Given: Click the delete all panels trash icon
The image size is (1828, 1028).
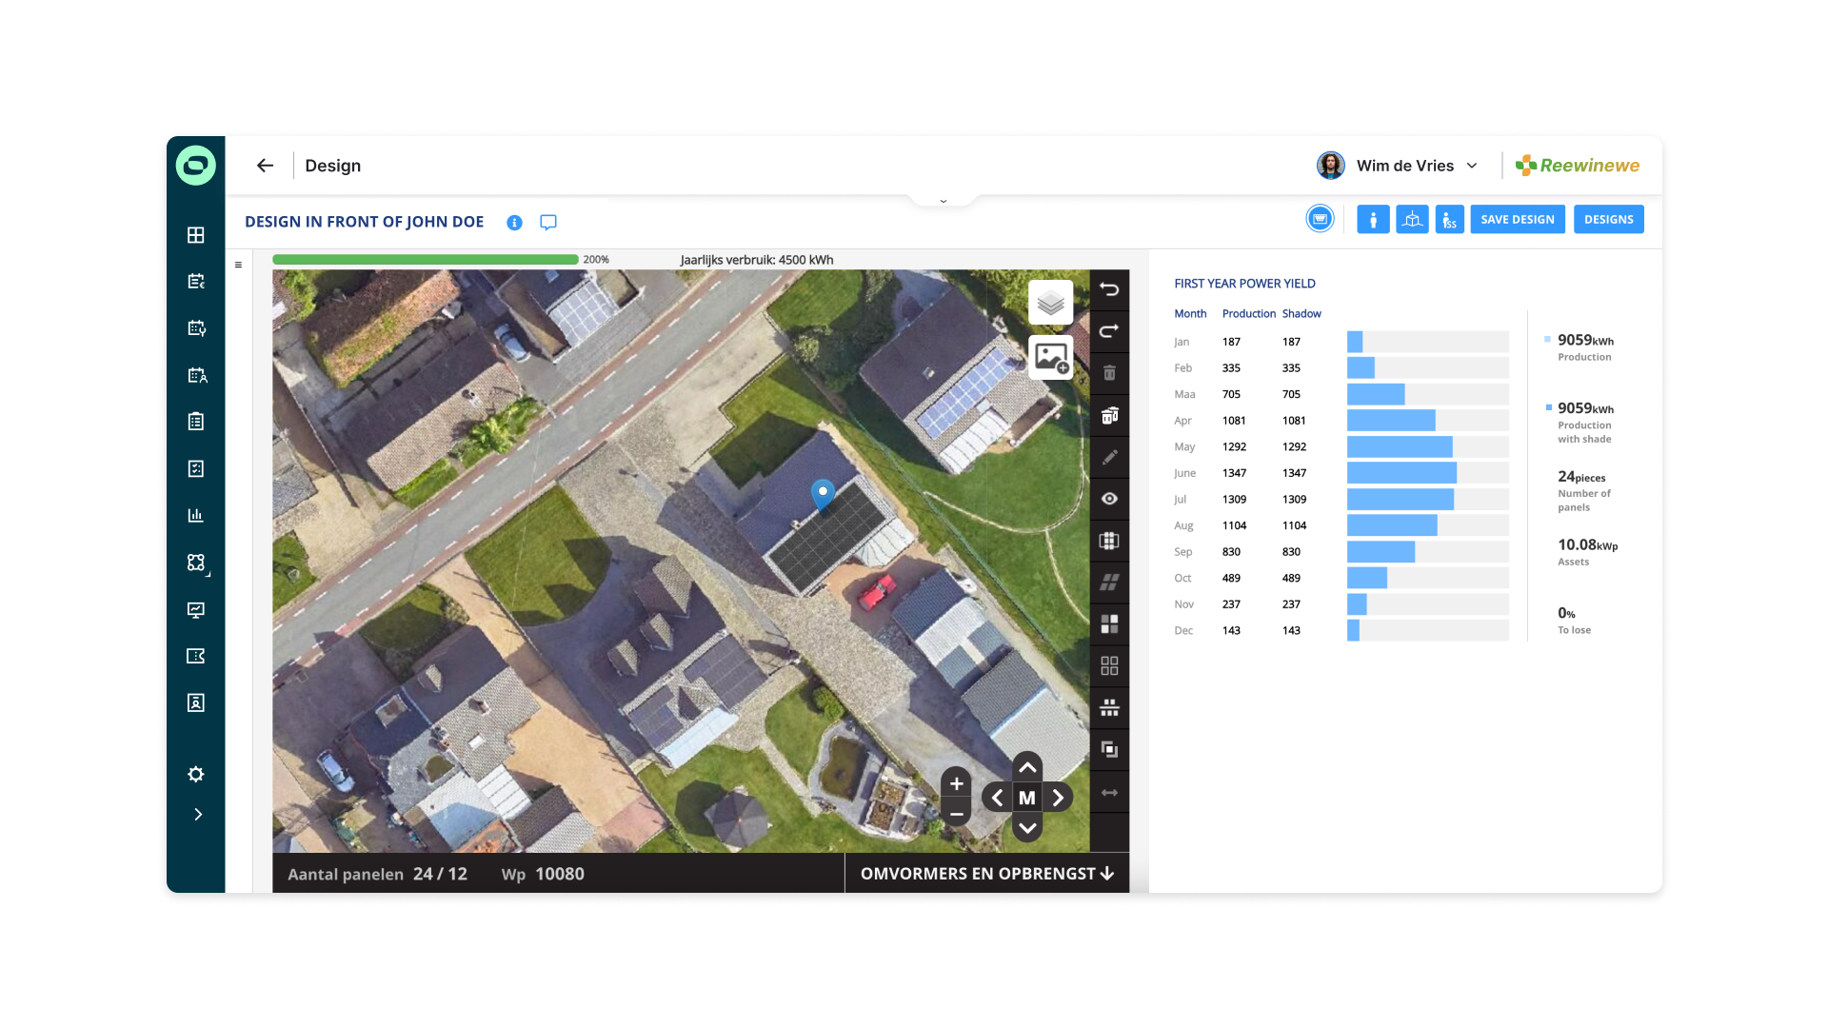Looking at the screenshot, I should 1109,415.
